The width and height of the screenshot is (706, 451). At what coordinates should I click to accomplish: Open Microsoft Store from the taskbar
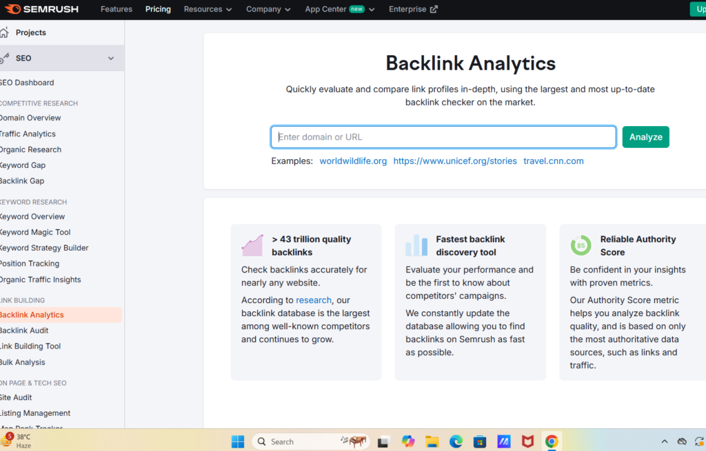tap(480, 441)
